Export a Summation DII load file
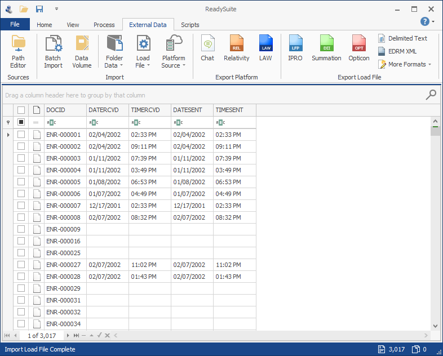Image resolution: width=443 pixels, height=356 pixels. tap(326, 48)
